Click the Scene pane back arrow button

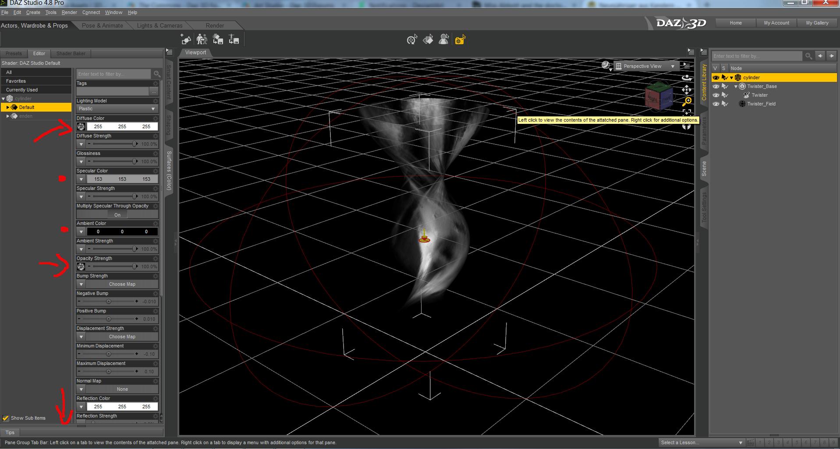coord(820,56)
